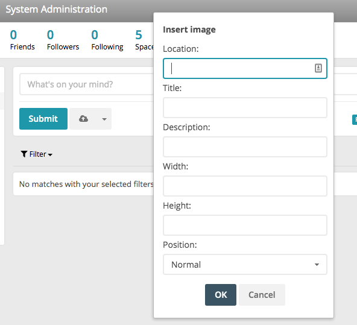This screenshot has width=357, height=325.
Task: Click into the Description input field
Action: coord(245,147)
